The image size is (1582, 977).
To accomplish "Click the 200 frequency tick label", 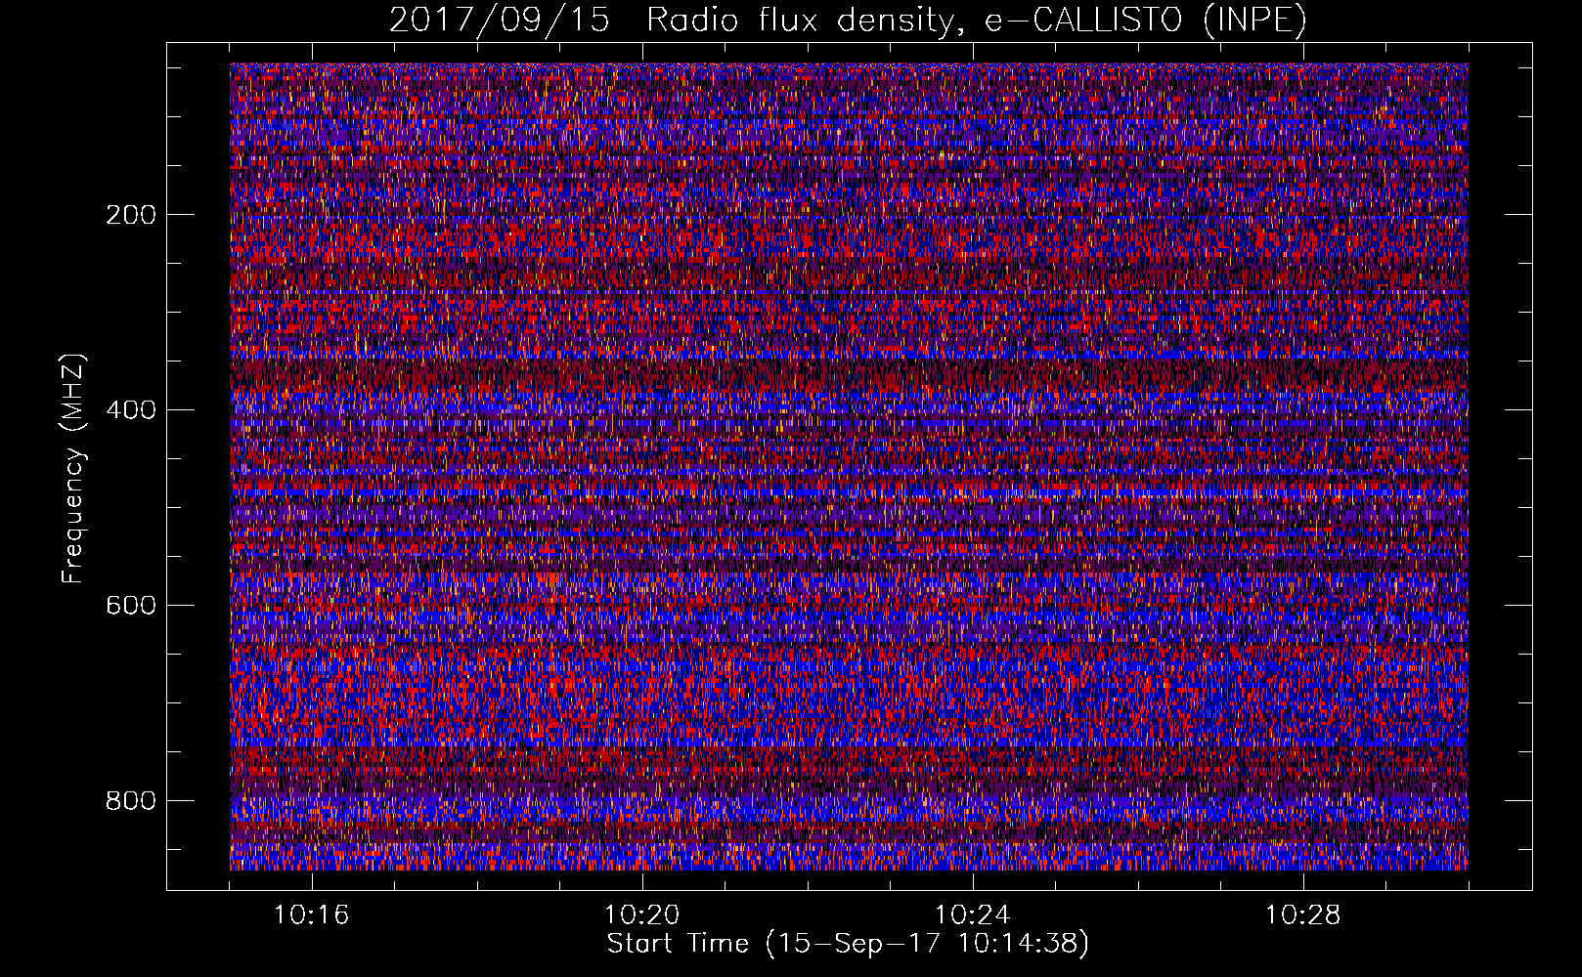I will [131, 215].
